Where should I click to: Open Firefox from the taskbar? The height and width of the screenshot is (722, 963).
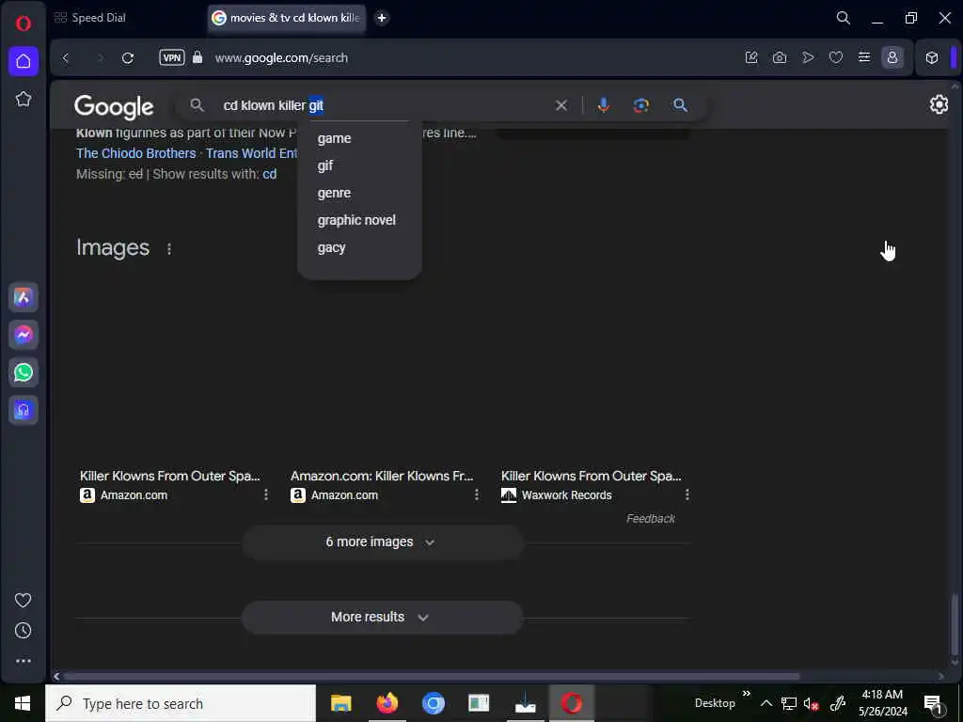pyautogui.click(x=387, y=703)
